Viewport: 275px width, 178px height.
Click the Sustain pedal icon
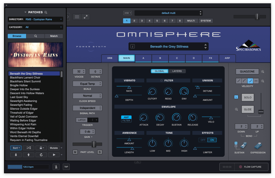pos(243,145)
